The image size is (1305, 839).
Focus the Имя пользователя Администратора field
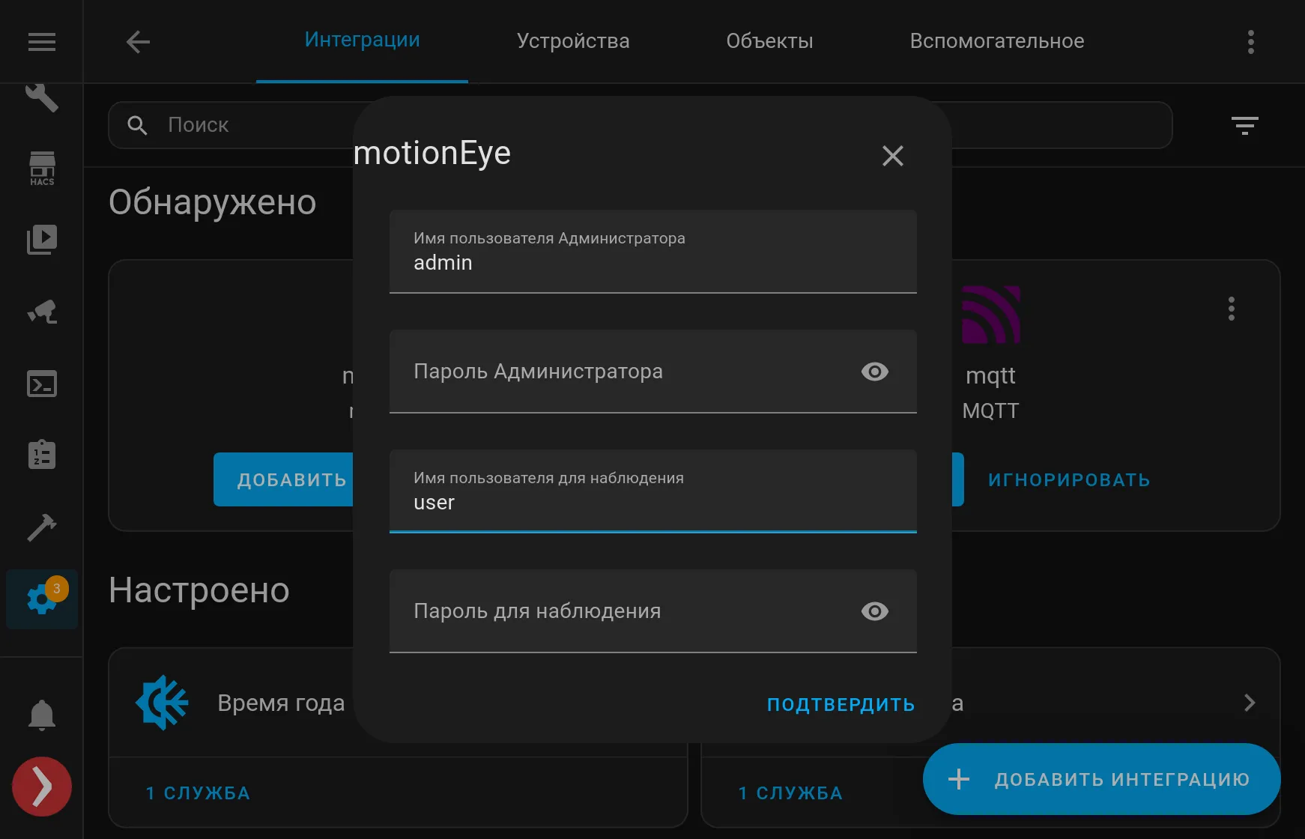point(653,252)
